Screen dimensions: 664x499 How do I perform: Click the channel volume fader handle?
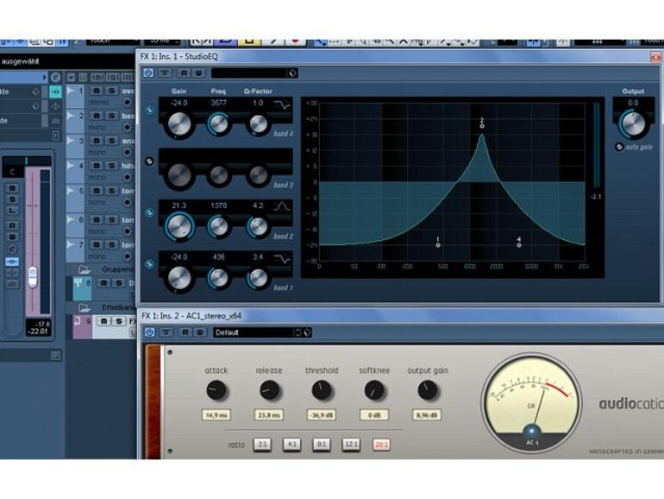tap(32, 278)
